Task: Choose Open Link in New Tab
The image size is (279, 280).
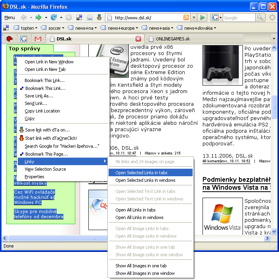Action: tap(63, 69)
